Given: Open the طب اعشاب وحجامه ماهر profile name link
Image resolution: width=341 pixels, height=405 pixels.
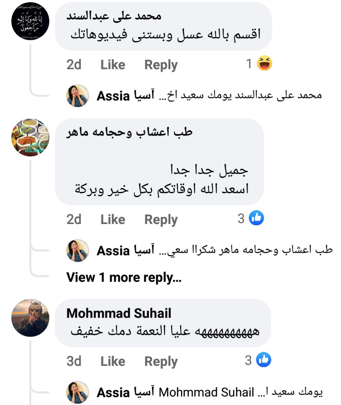Looking at the screenshot, I should pyautogui.click(x=129, y=132).
